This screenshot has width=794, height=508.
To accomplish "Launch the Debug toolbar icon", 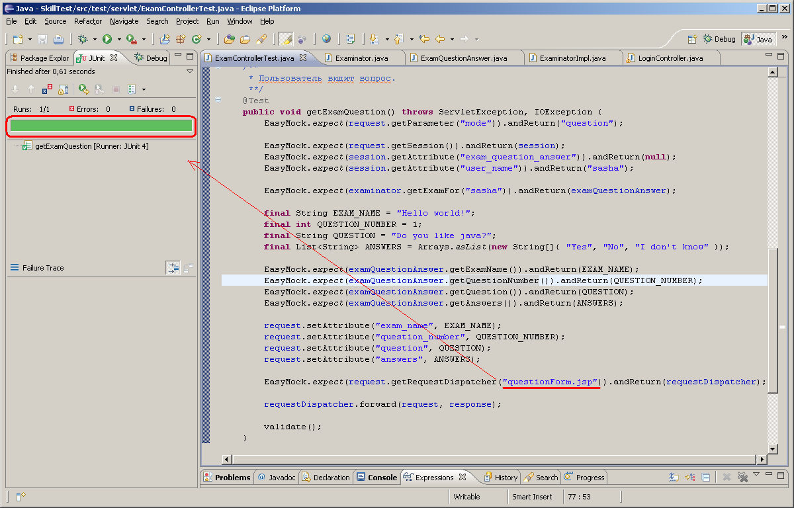I will pyautogui.click(x=83, y=38).
